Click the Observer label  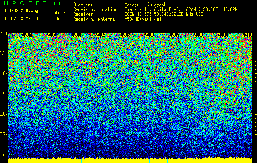point(83,4)
